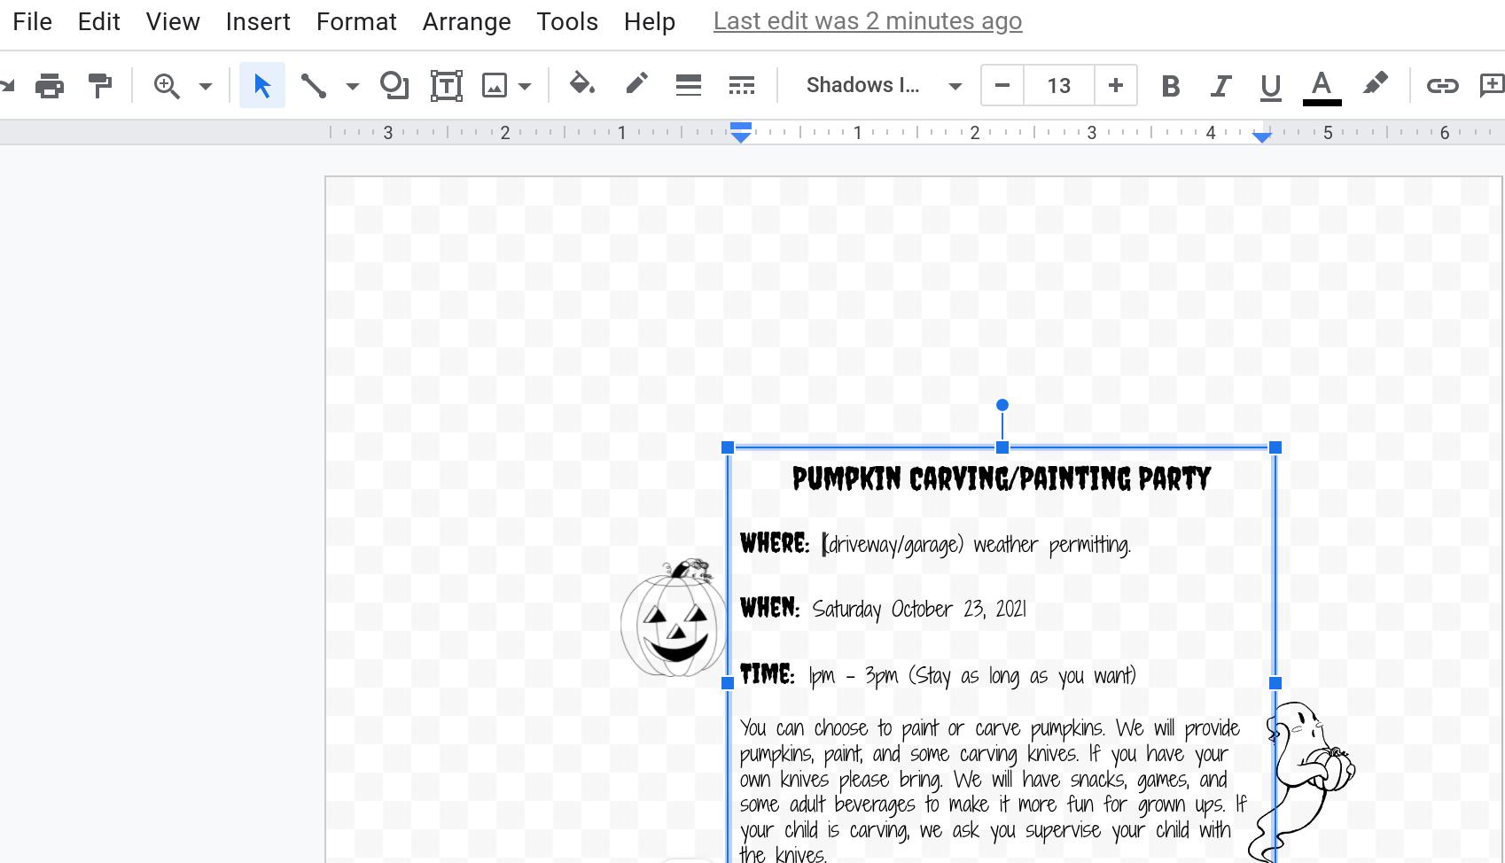Viewport: 1505px width, 863px height.
Task: Open the Arrange menu
Action: pyautogui.click(x=466, y=22)
